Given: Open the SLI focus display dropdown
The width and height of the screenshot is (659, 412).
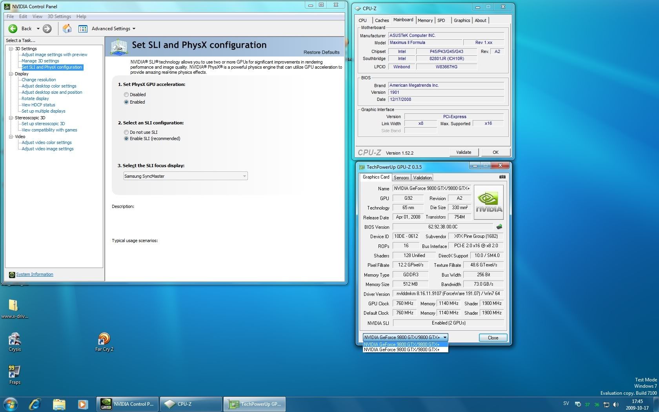Looking at the screenshot, I should point(186,176).
